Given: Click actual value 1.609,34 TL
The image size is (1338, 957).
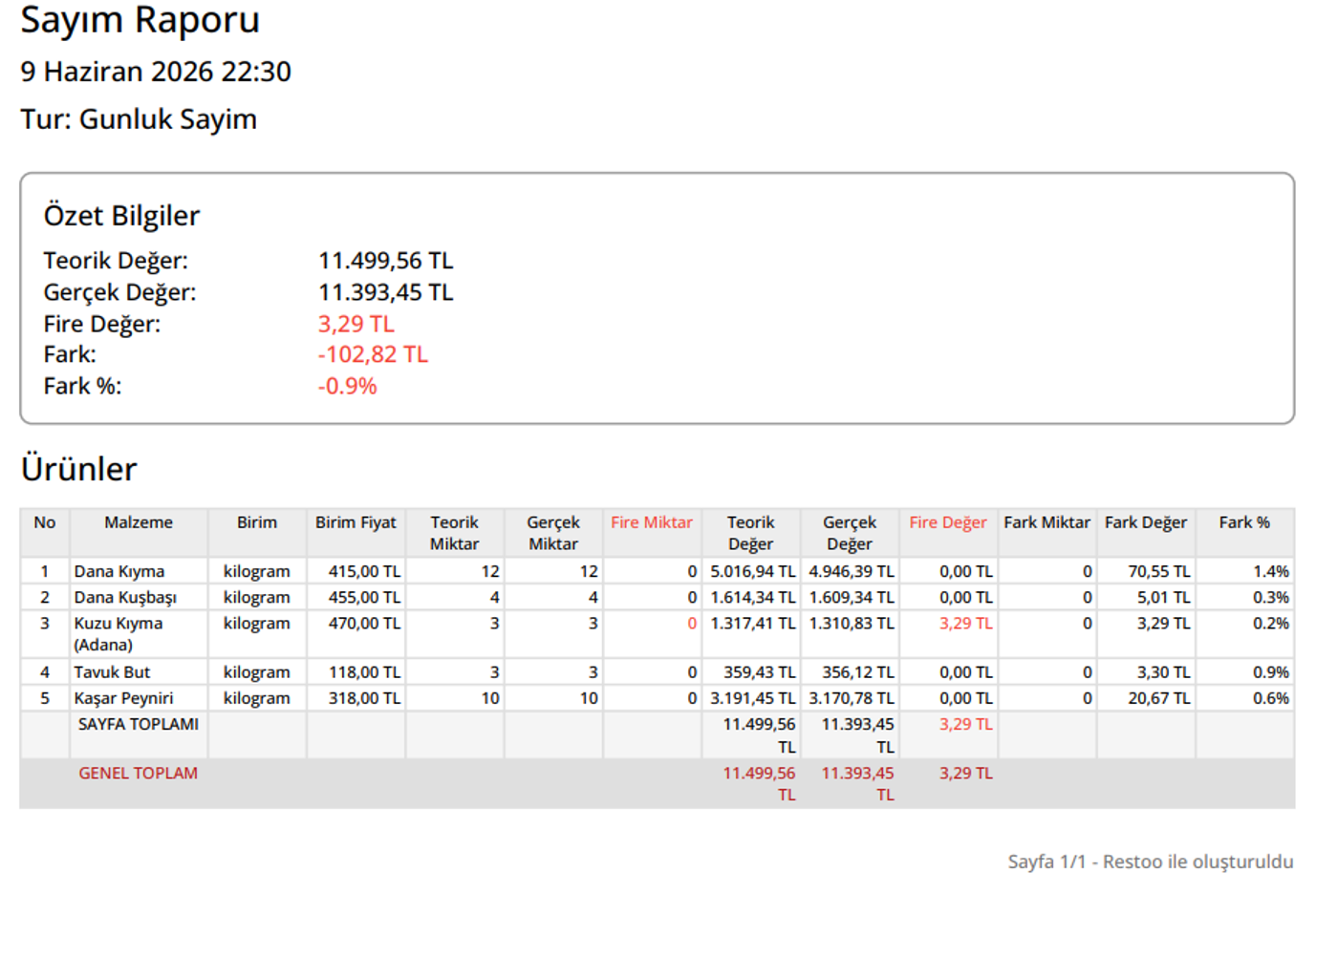Looking at the screenshot, I should (x=852, y=597).
